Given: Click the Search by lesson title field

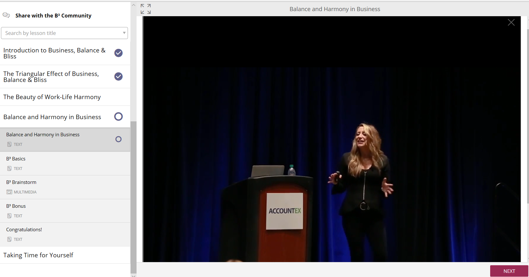Looking at the screenshot, I should tap(64, 33).
